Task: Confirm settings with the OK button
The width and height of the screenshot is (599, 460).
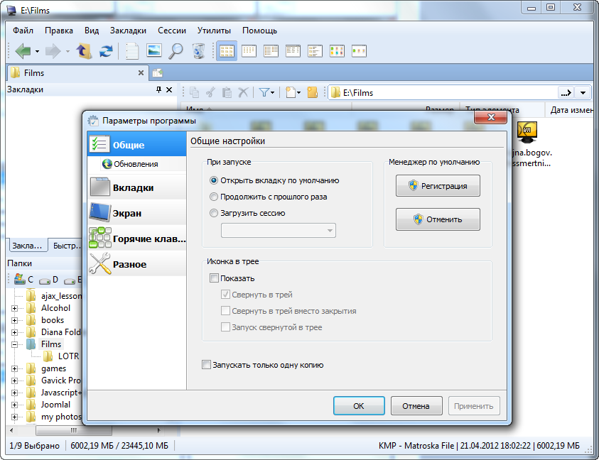Action: pos(359,406)
